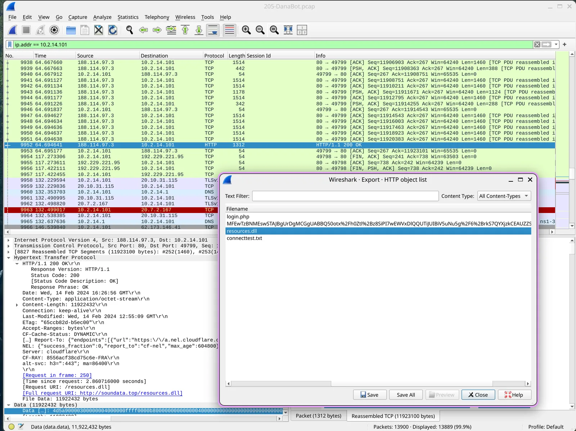The image size is (576, 431).
Task: Expand the Transmission Control Protocol section
Action: 9,246
